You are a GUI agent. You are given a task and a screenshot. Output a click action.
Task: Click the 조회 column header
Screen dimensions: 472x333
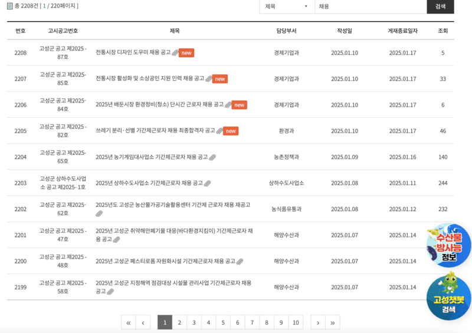coord(443,31)
